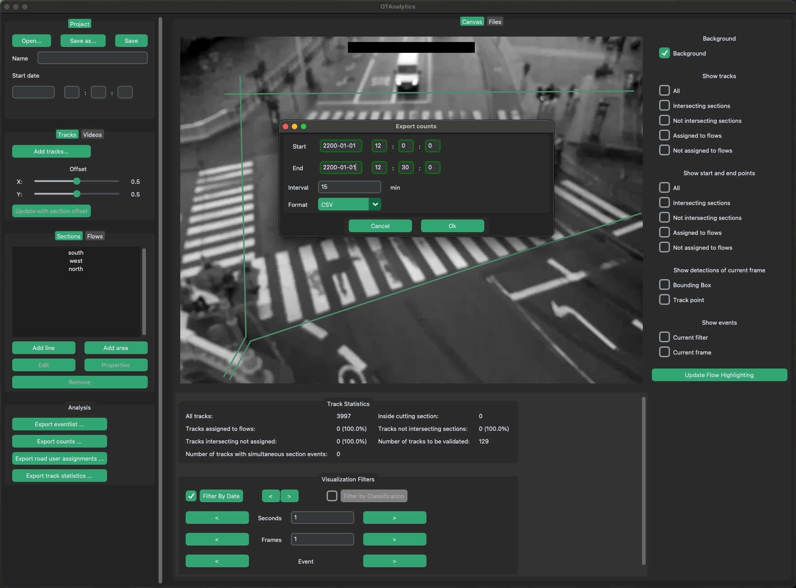Screen dimensions: 796x588
Task: Click Update Flow Highlighting
Action: [719, 375]
